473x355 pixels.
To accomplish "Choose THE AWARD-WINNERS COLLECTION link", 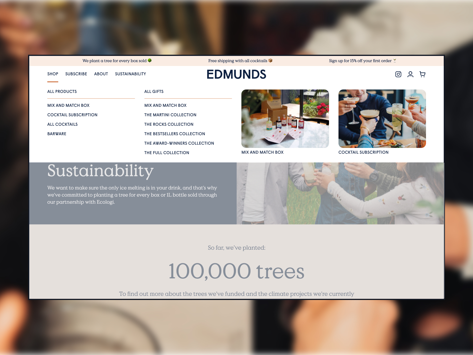I will [x=179, y=143].
